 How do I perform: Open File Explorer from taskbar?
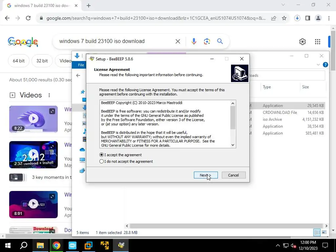(40, 245)
